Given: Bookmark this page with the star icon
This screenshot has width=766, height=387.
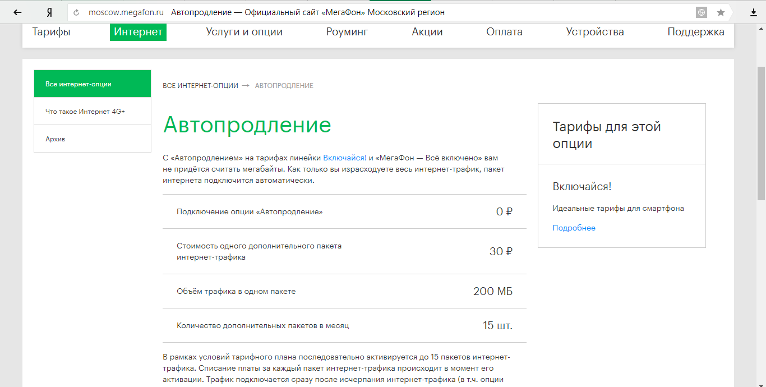Looking at the screenshot, I should (721, 12).
